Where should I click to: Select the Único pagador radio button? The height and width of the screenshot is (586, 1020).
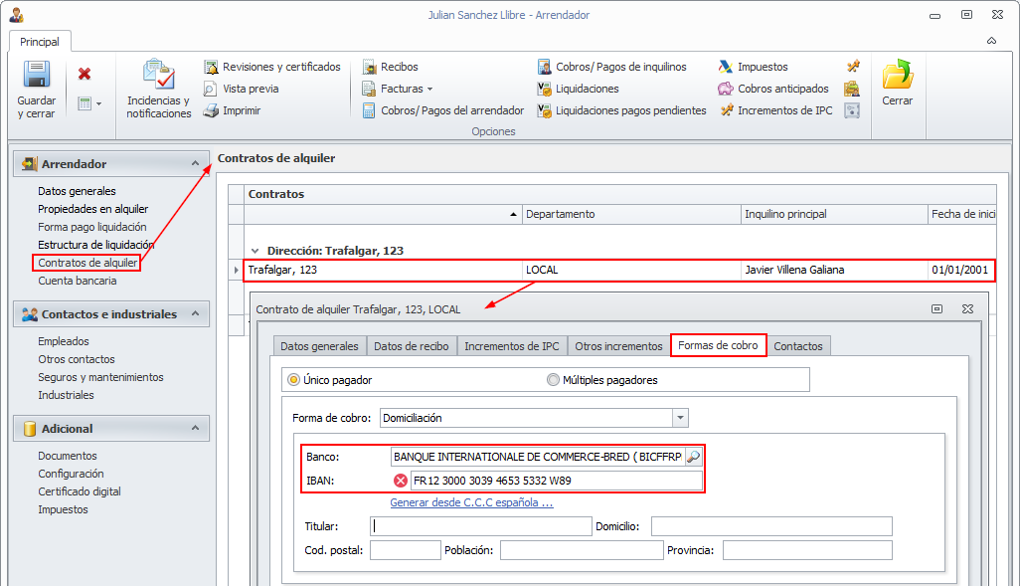coord(294,380)
